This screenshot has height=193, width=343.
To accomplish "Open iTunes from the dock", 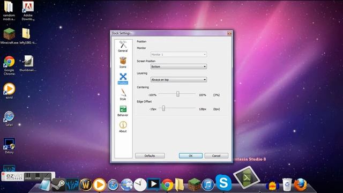I will (x=208, y=185).
